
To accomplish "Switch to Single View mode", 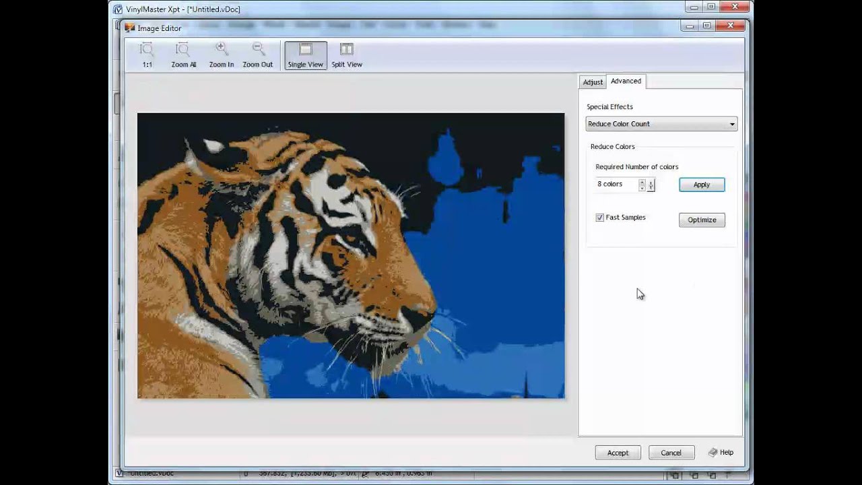I will click(306, 55).
